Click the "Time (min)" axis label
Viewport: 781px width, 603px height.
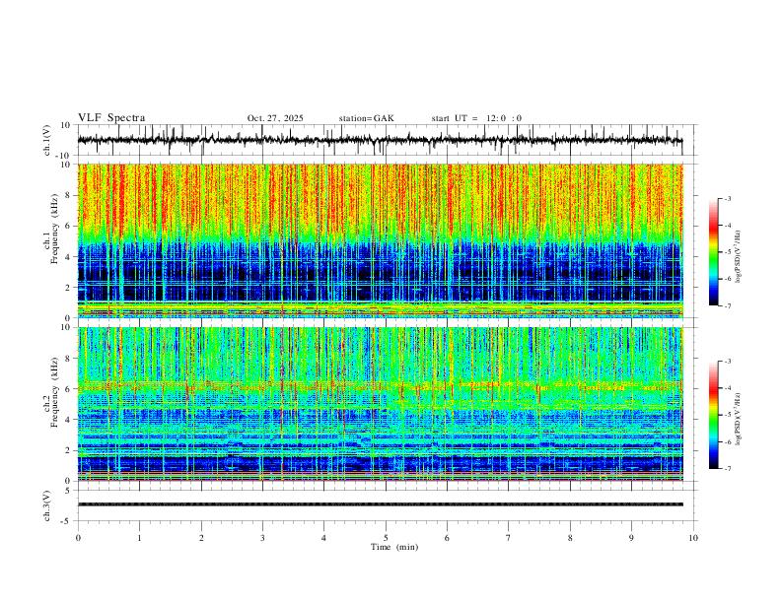pos(394,547)
